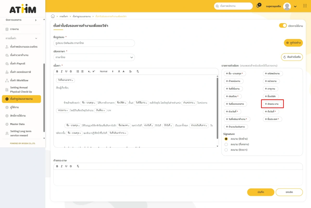Open the เลือกภาษา language dropdown
The width and height of the screenshot is (311, 208).
pyautogui.click(x=94, y=57)
